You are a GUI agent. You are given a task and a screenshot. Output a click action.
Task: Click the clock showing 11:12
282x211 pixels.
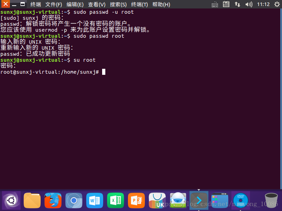coord(263,4)
